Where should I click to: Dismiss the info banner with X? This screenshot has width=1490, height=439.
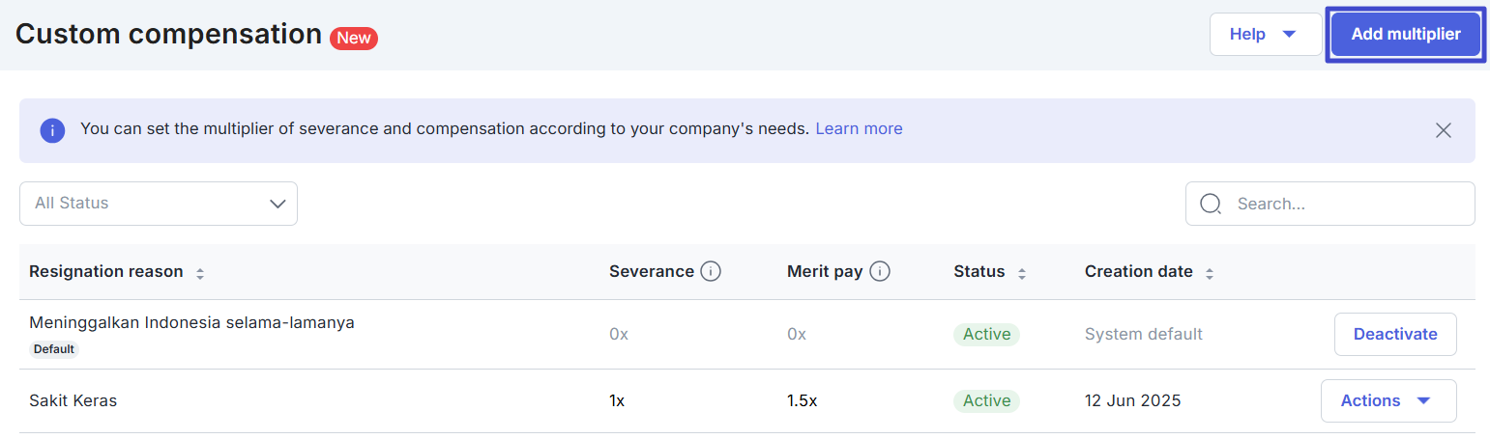[x=1443, y=130]
